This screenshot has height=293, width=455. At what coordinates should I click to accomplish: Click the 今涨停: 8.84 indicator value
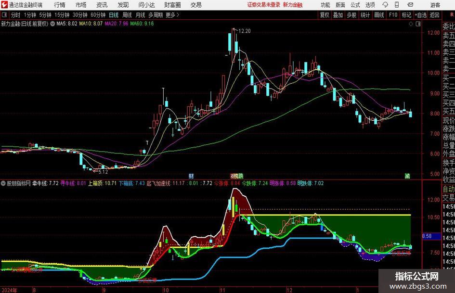point(227,183)
